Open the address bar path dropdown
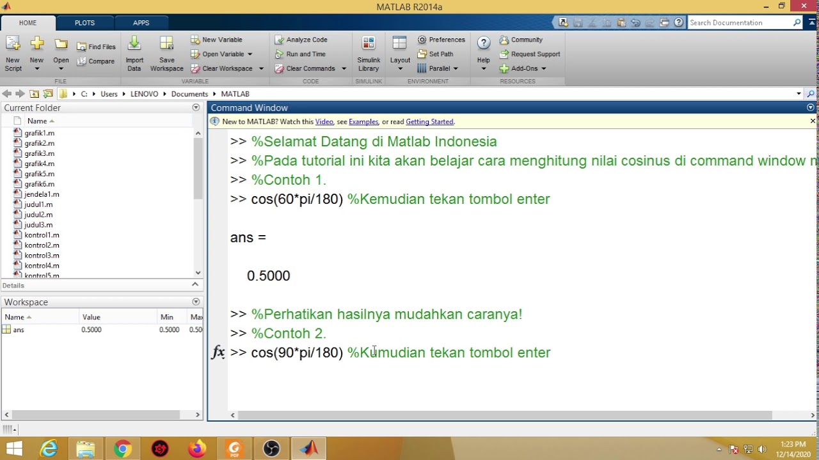Image resolution: width=819 pixels, height=460 pixels. tap(799, 94)
